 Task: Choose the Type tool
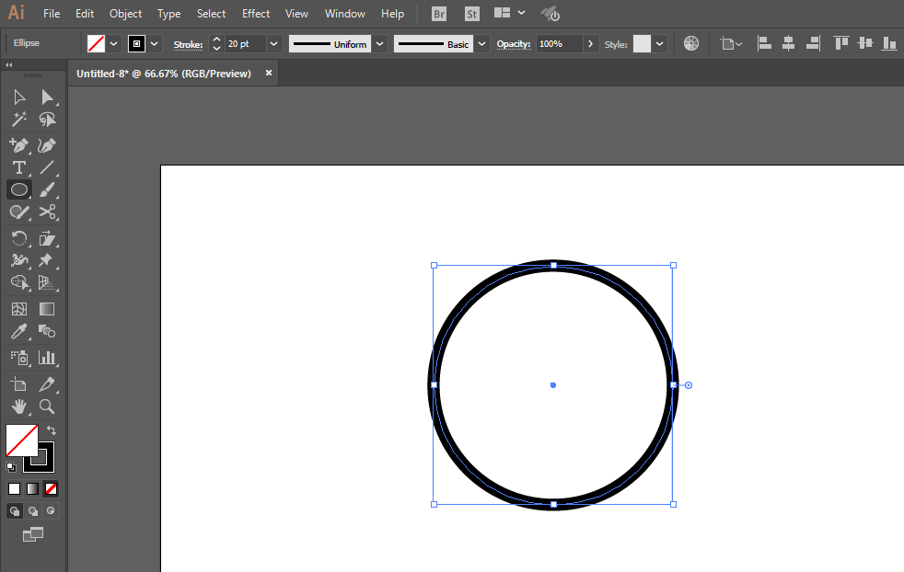point(19,167)
